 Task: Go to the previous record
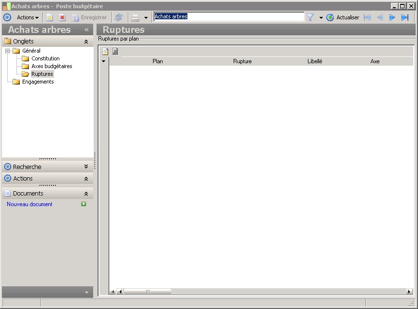click(379, 17)
